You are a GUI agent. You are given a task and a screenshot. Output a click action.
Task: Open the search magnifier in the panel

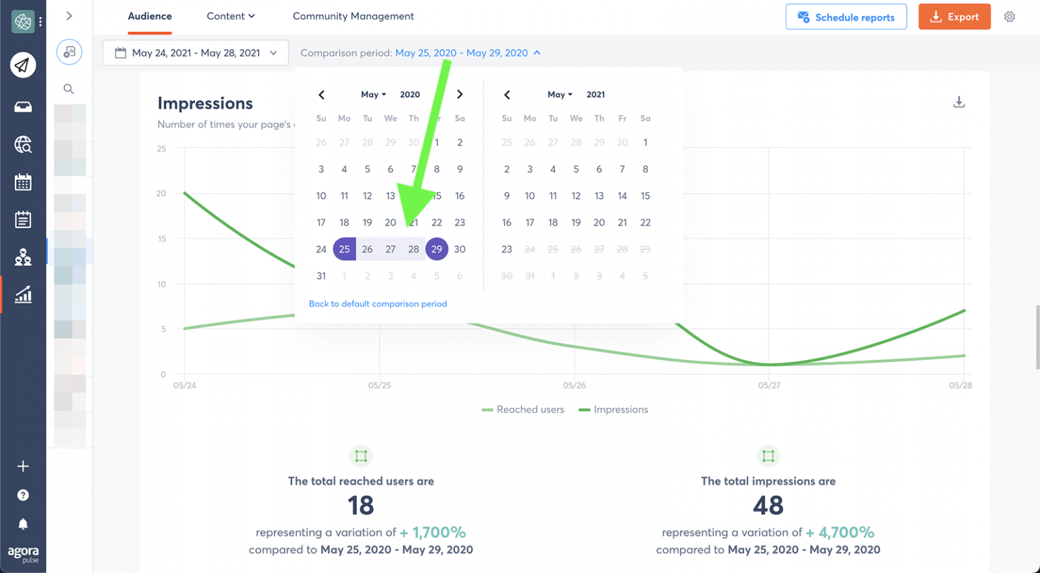click(68, 89)
